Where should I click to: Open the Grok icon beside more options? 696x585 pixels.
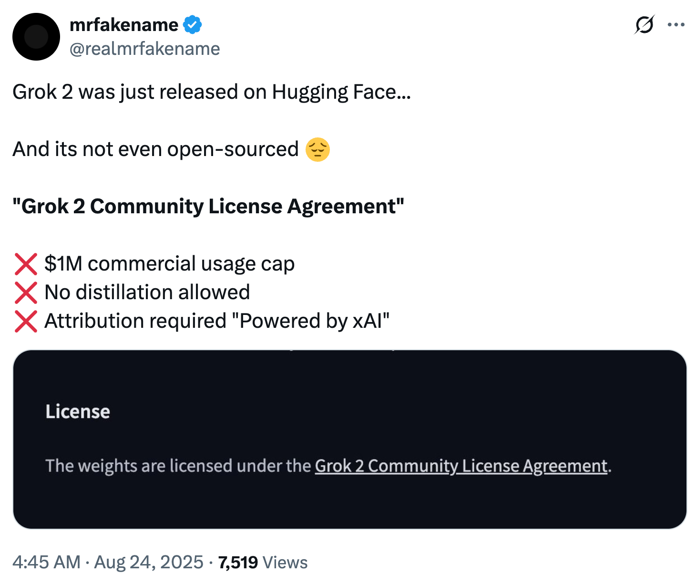coord(644,25)
